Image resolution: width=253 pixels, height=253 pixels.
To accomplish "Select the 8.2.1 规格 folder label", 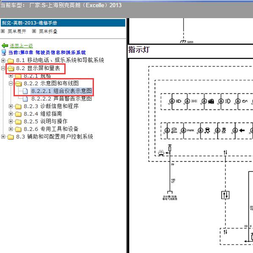I will 37,76.
